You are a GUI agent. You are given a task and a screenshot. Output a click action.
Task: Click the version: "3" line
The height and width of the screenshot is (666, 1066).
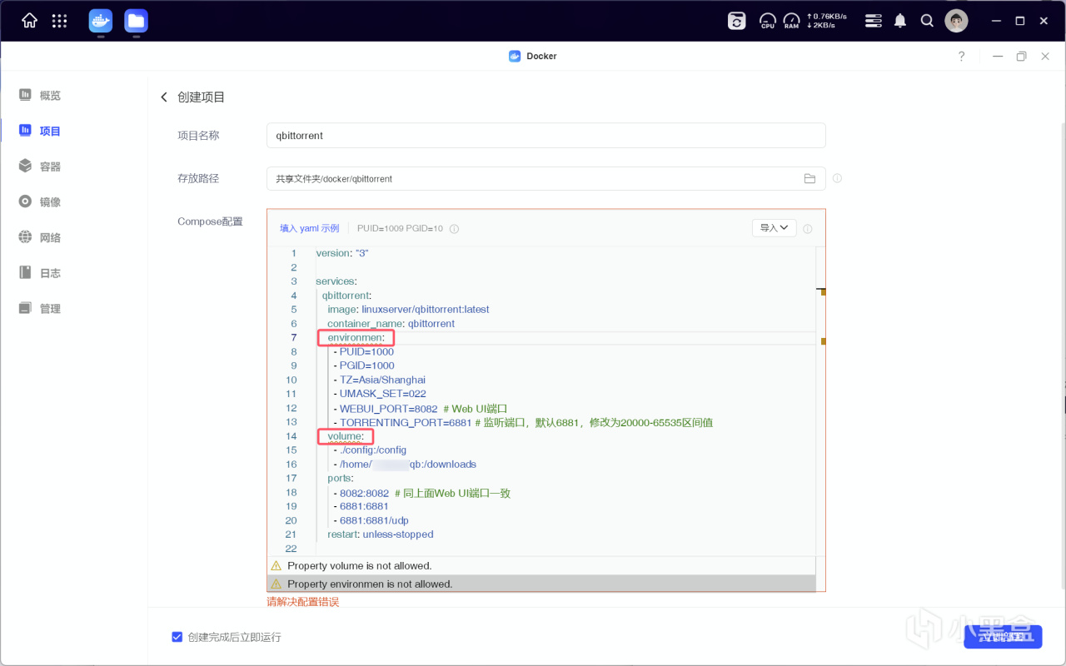click(342, 253)
